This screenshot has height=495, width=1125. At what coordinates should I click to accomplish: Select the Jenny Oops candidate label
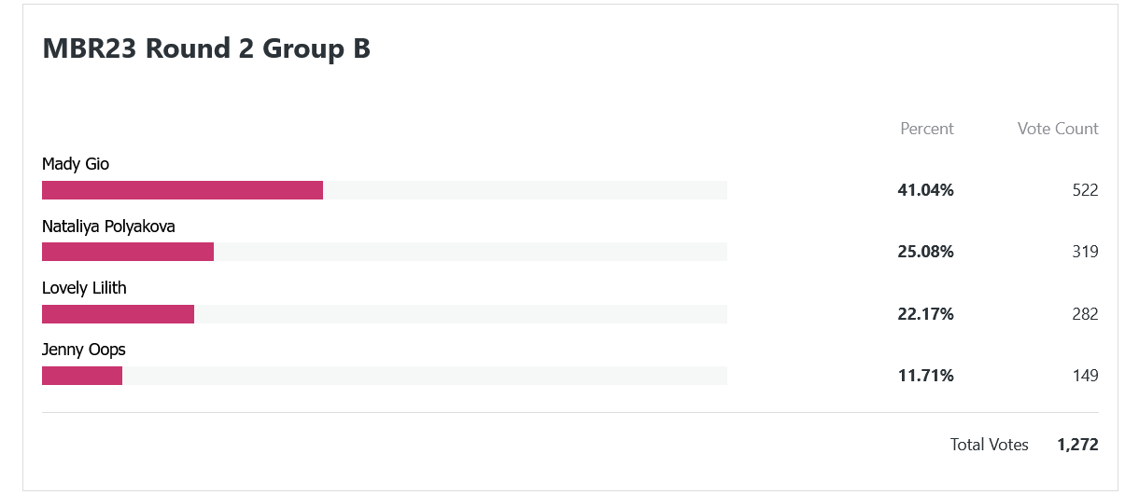[x=84, y=351]
